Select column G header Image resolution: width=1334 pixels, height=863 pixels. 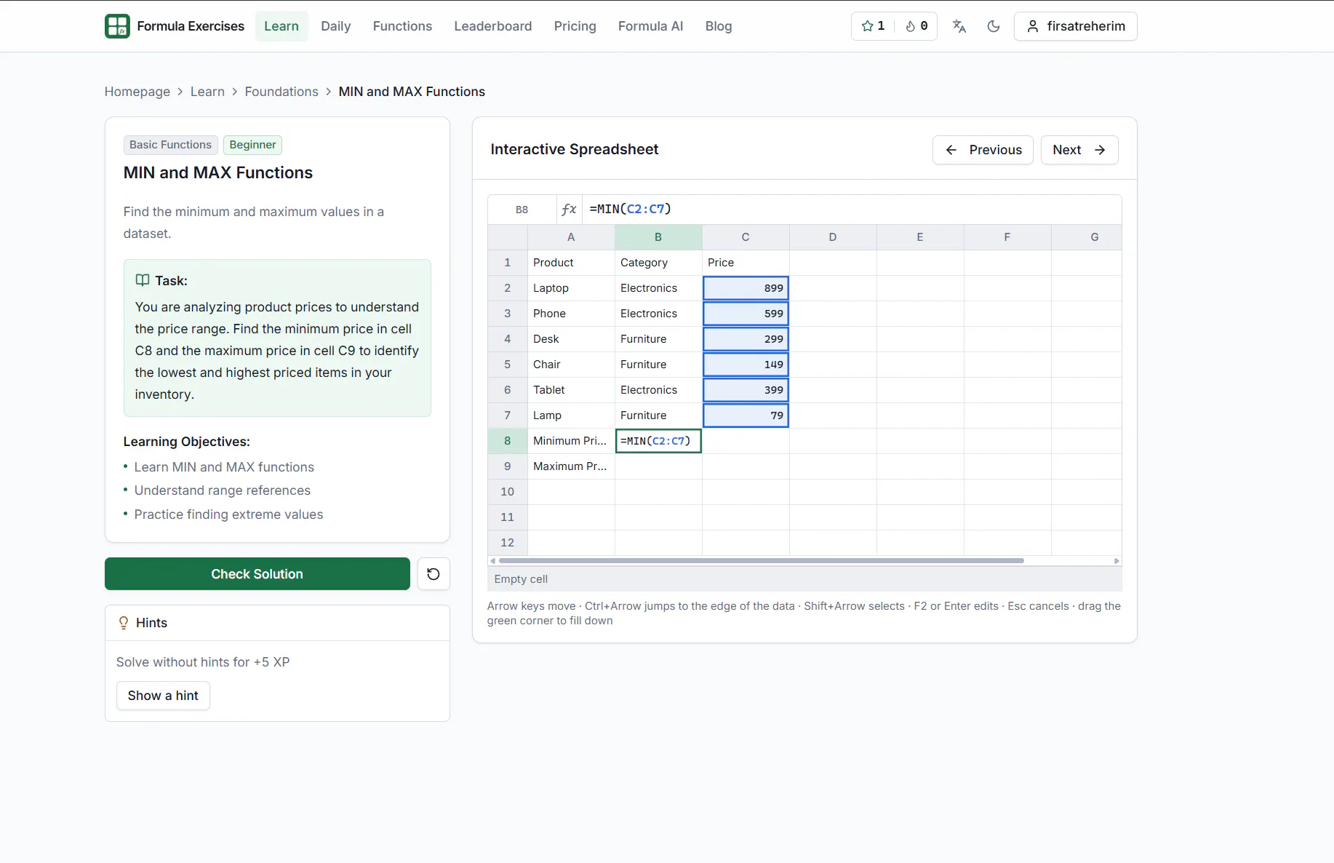(x=1087, y=237)
